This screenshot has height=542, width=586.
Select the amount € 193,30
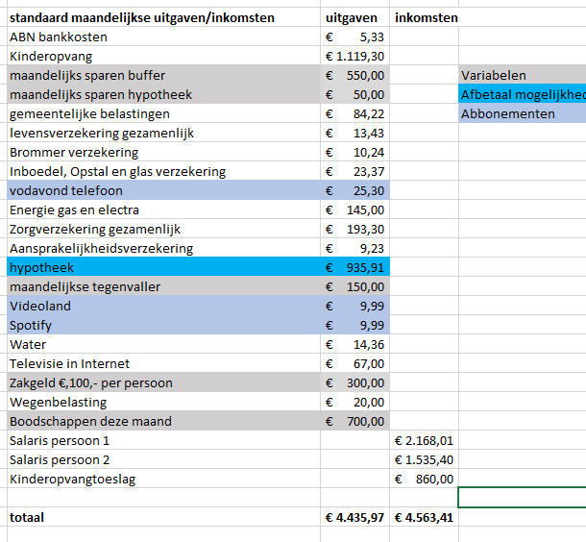click(x=354, y=229)
